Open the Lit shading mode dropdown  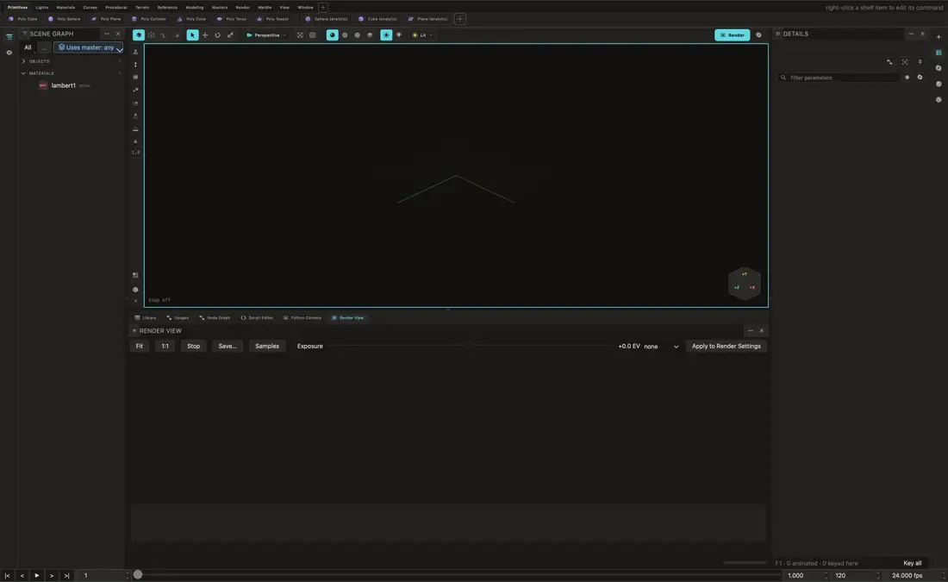point(422,35)
